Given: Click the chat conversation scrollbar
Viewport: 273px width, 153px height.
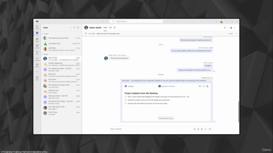Looking at the screenshot, I should 238,112.
